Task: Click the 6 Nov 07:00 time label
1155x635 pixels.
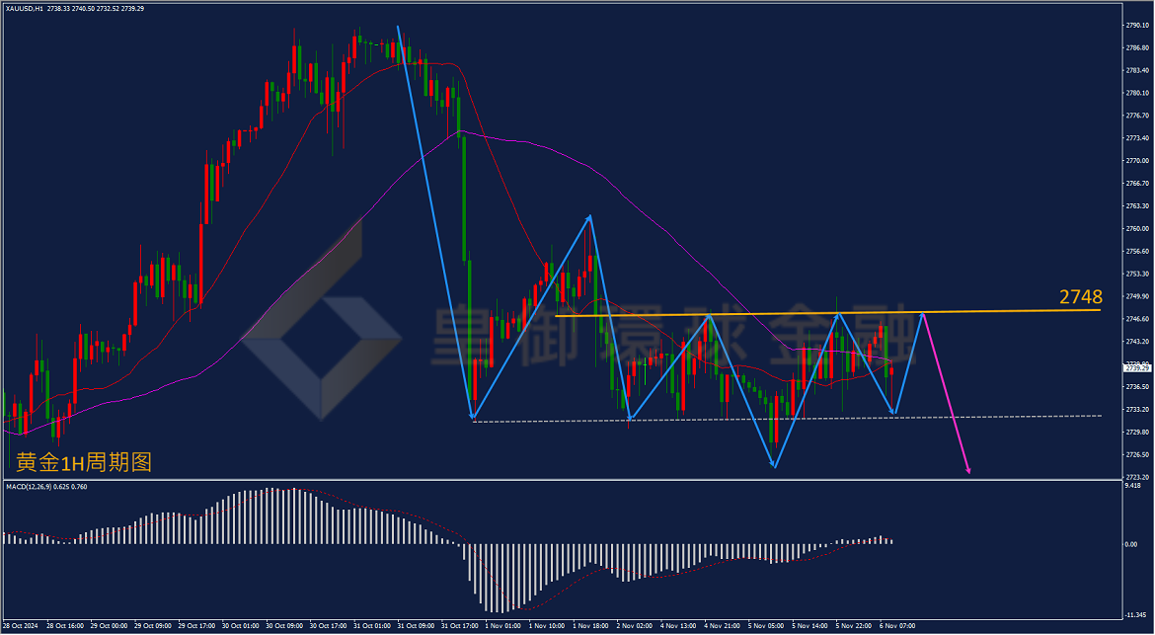Action: pyautogui.click(x=895, y=625)
